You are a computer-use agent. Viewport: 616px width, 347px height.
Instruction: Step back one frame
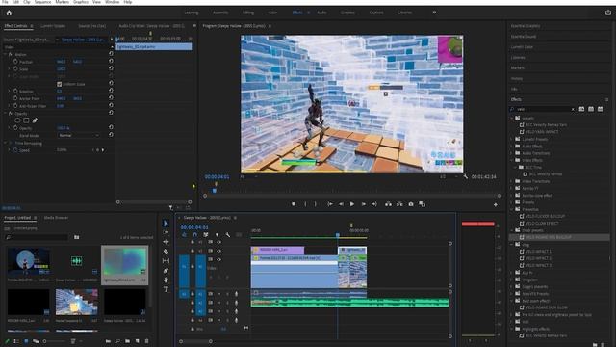coord(341,204)
